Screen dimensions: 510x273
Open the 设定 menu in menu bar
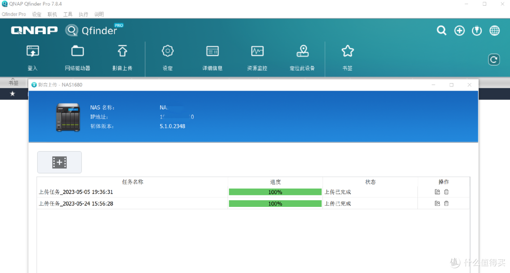pos(37,14)
